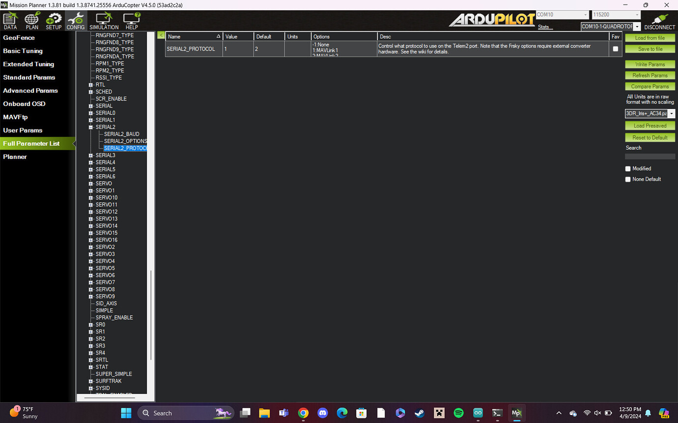The width and height of the screenshot is (678, 423).
Task: Open the SETUP icon in toolbar
Action: tap(54, 21)
